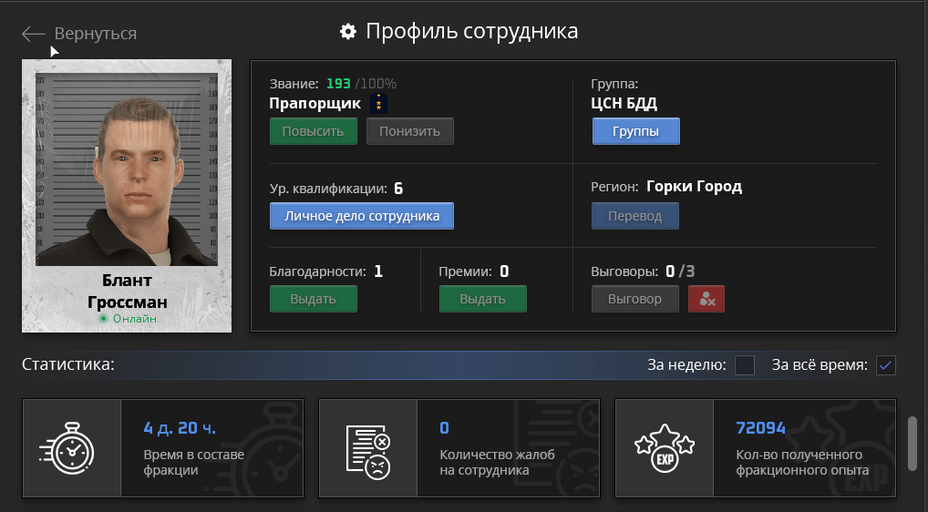Click the complaints document icon
Viewport: 928px width, 512px height.
(368, 452)
